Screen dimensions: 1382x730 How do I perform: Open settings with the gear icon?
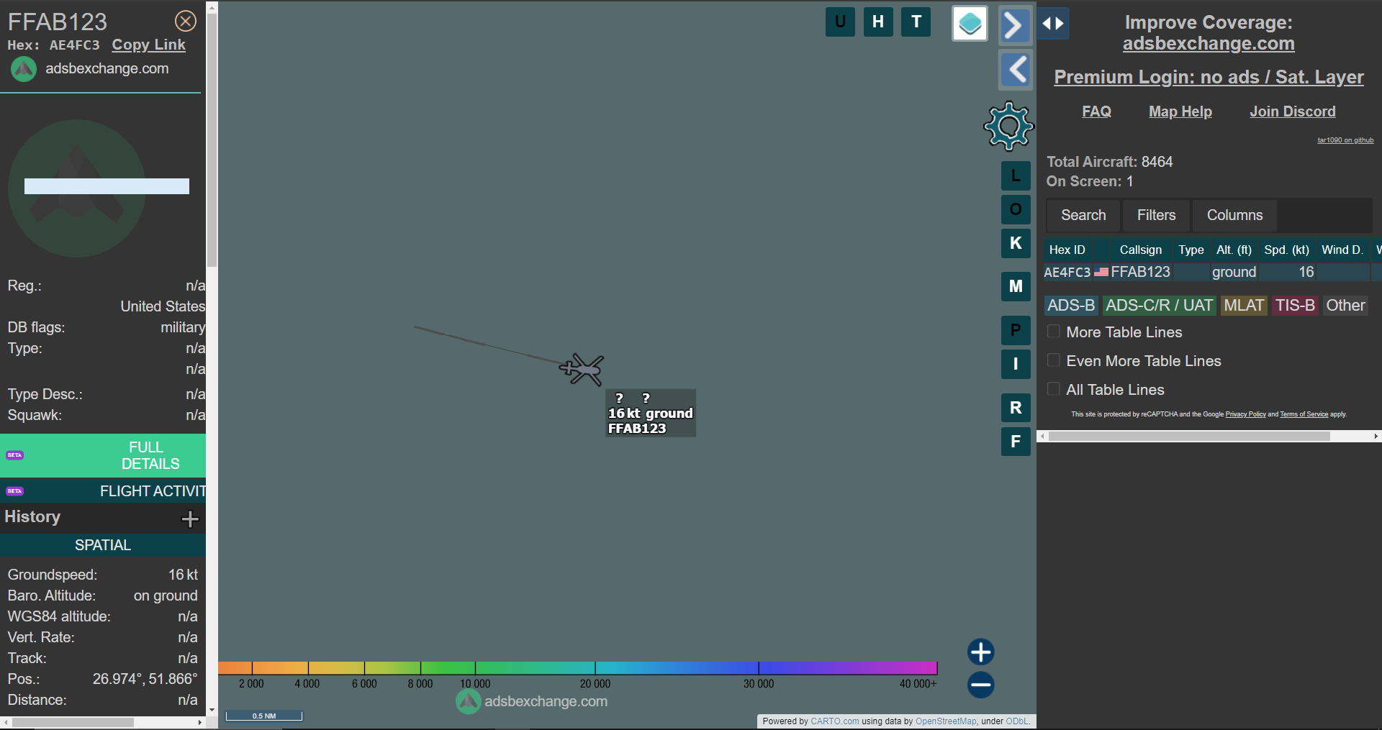point(1009,127)
